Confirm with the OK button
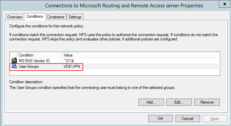This screenshot has width=231, height=126. (x=160, y=118)
